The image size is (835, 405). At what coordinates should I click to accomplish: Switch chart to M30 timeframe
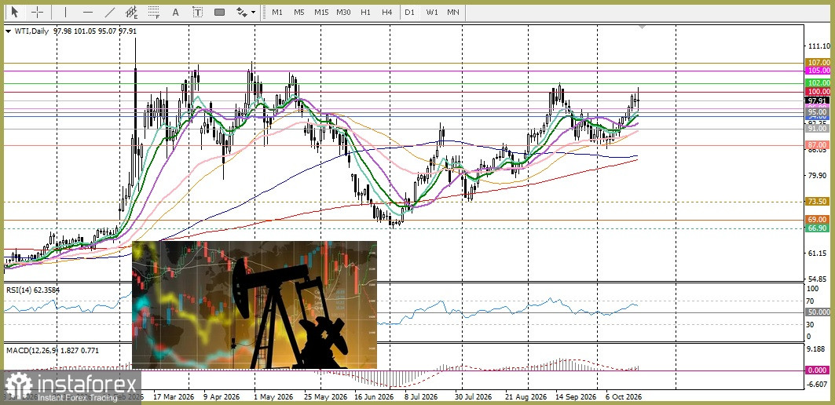pyautogui.click(x=343, y=12)
